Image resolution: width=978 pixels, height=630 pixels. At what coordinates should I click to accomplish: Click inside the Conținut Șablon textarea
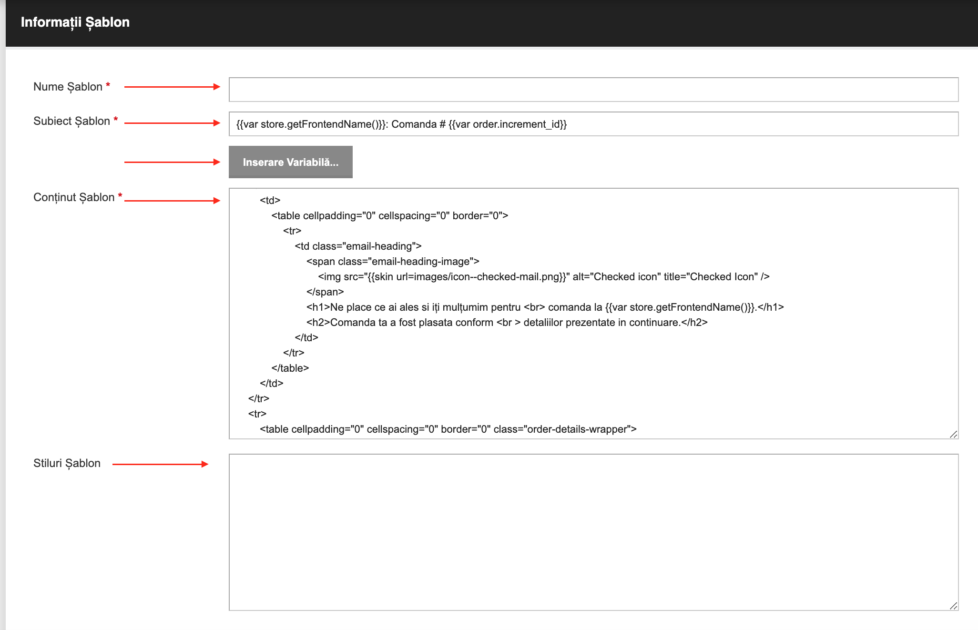pos(593,314)
